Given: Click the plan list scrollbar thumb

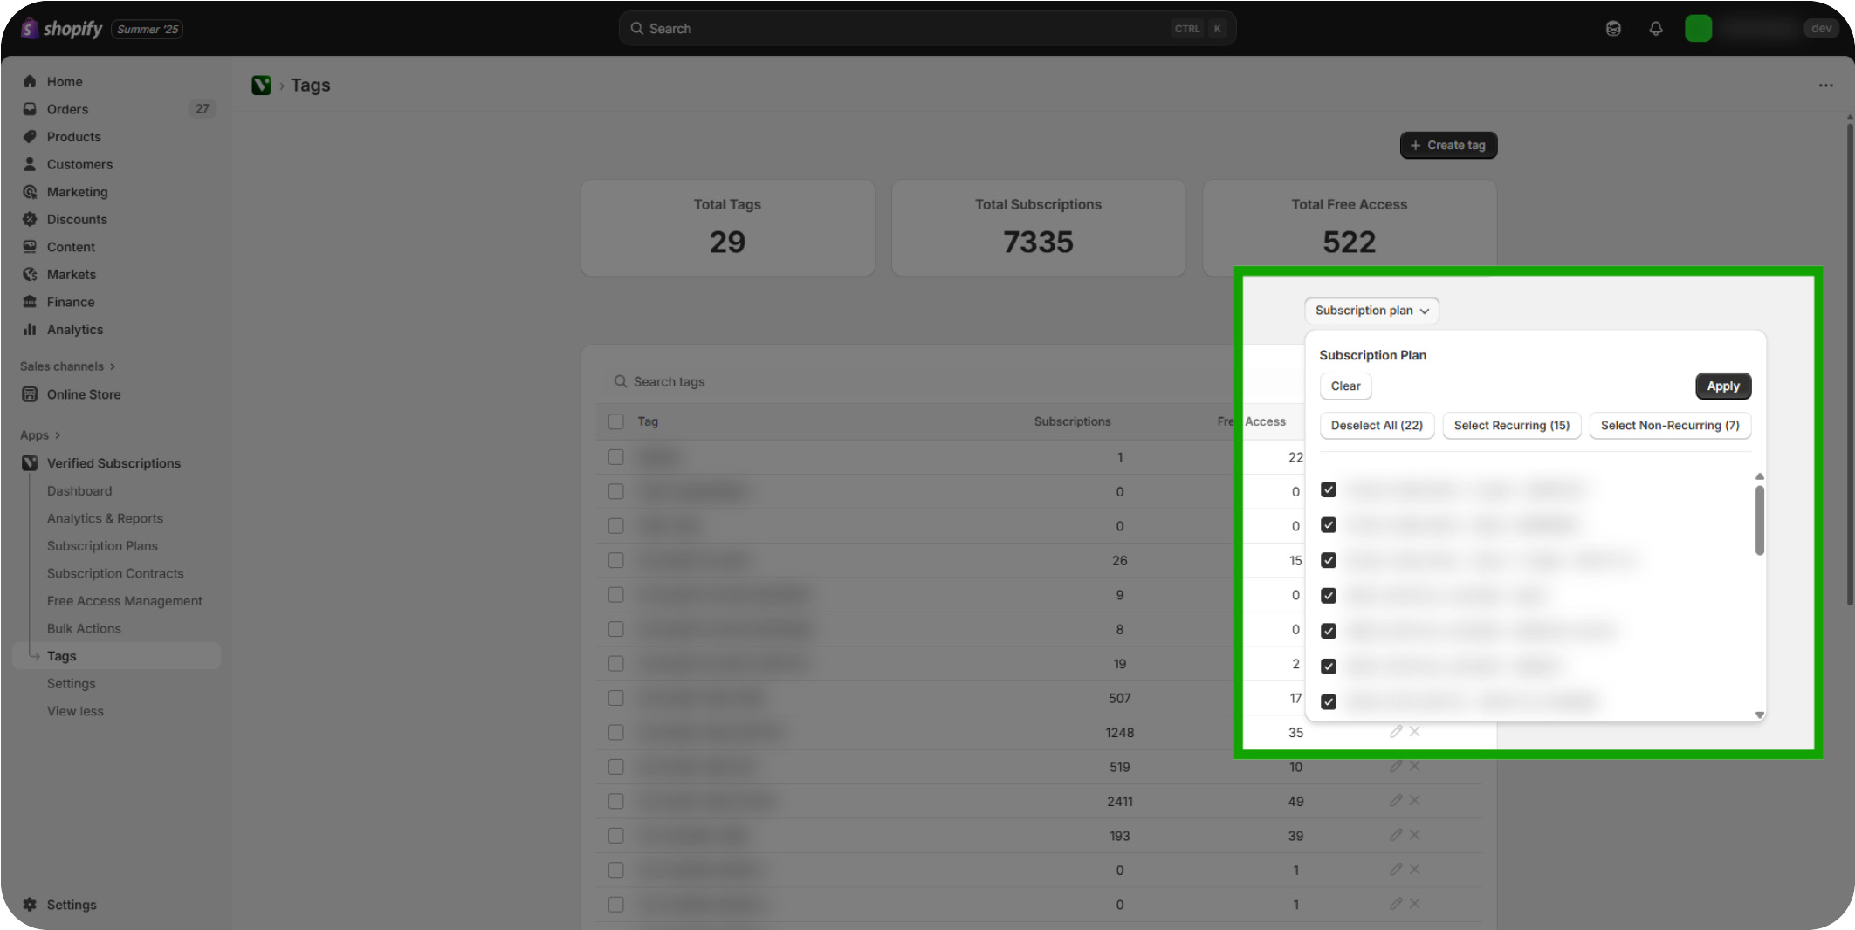Looking at the screenshot, I should tap(1760, 520).
